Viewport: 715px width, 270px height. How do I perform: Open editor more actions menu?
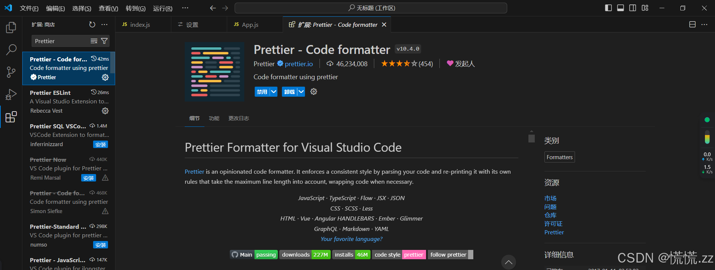click(x=704, y=25)
